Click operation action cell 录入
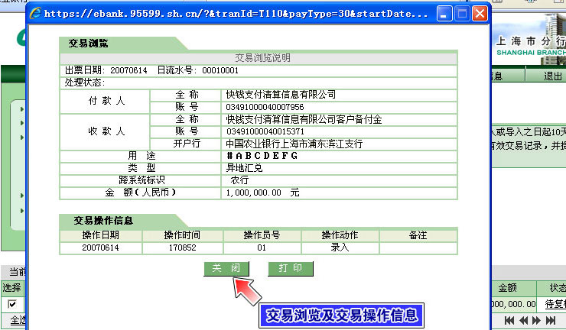The height and width of the screenshot is (330, 566). 340,247
